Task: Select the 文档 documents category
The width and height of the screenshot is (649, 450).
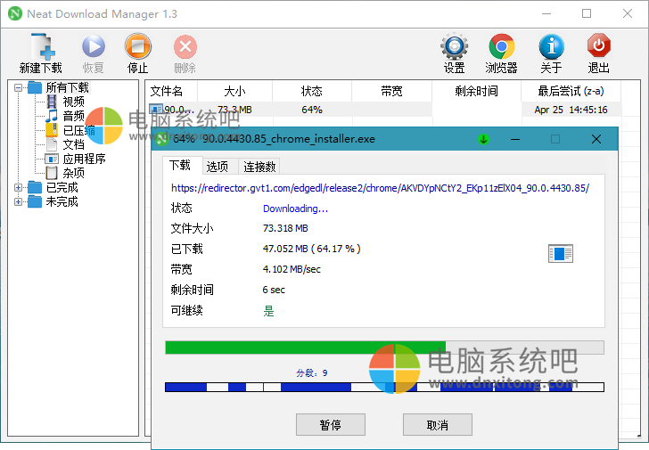Action: point(73,144)
